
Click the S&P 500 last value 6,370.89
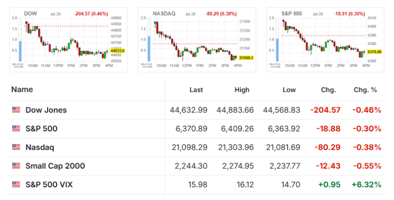(192, 128)
